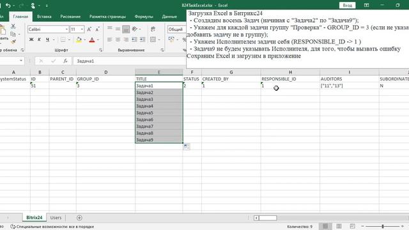The image size is (409, 230).
Task: Select the Bitrix24 sheet tab
Action: (34, 217)
